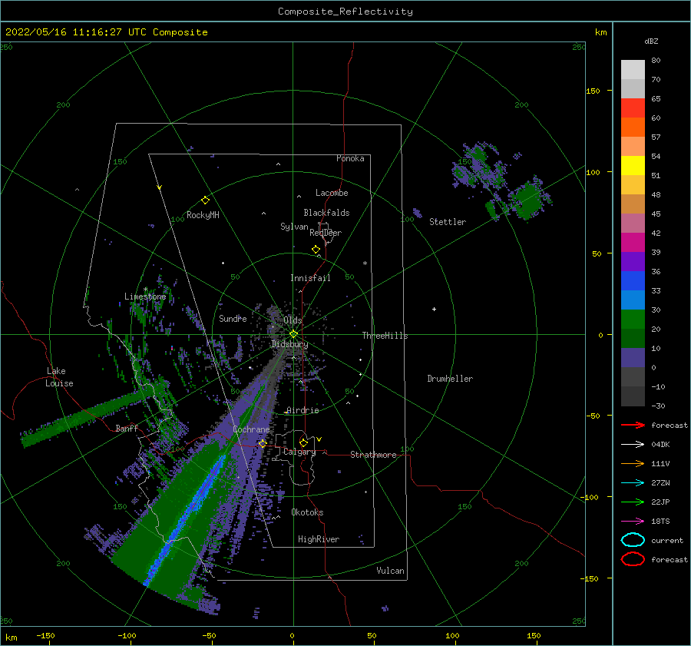The width and height of the screenshot is (691, 646).
Task: Click the green echo cluster northeast of Stettler
Action: (527, 201)
